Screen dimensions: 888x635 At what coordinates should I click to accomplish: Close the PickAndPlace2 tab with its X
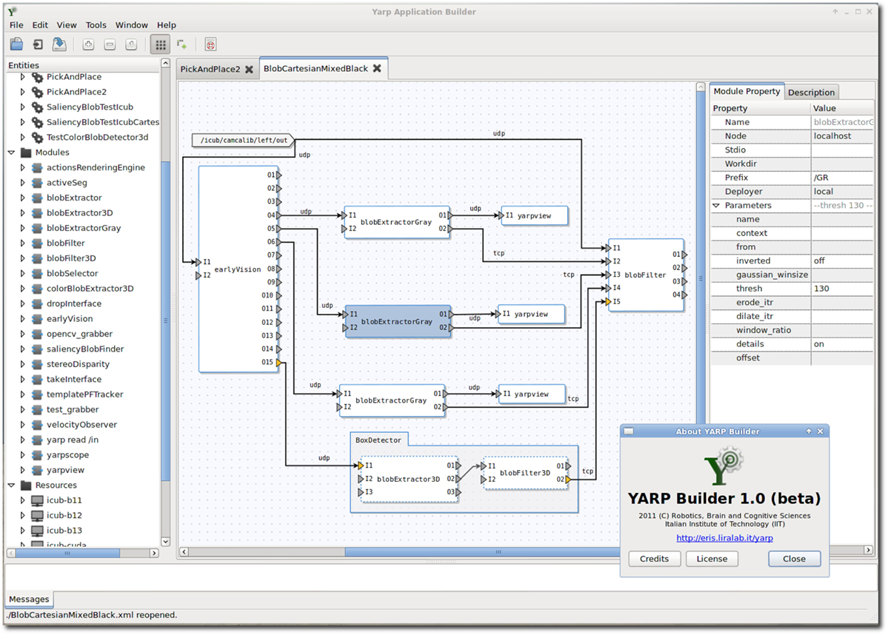tap(249, 69)
